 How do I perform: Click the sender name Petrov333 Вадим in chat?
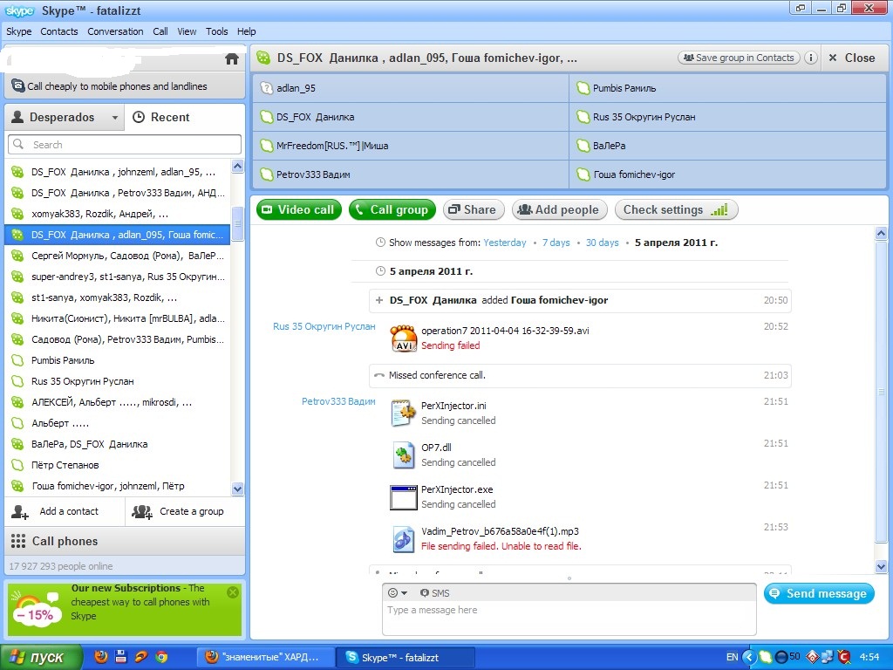tap(338, 401)
